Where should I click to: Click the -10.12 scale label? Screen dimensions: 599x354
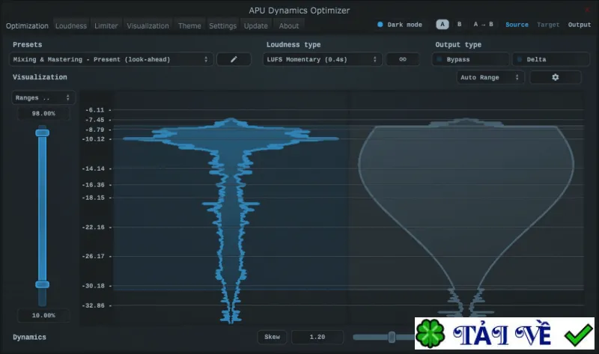[93, 139]
